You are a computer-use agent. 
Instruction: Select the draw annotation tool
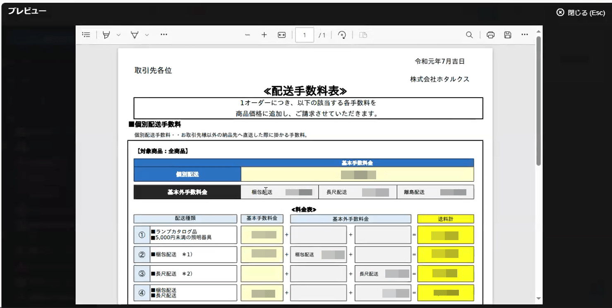(x=134, y=35)
